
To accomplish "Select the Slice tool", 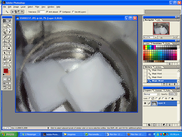I will (x=9, y=33).
